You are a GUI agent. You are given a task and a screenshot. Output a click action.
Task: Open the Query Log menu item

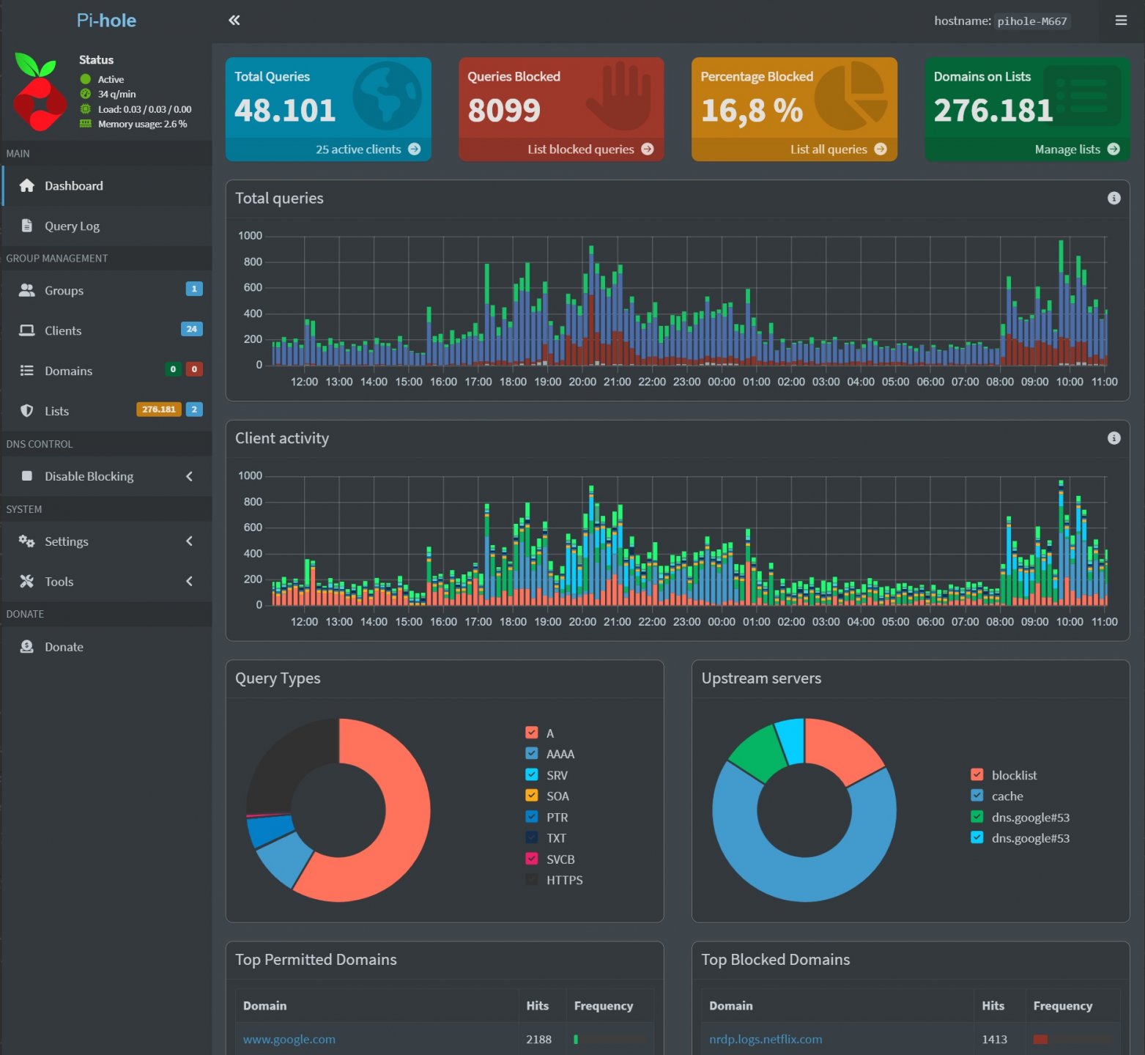(x=107, y=226)
